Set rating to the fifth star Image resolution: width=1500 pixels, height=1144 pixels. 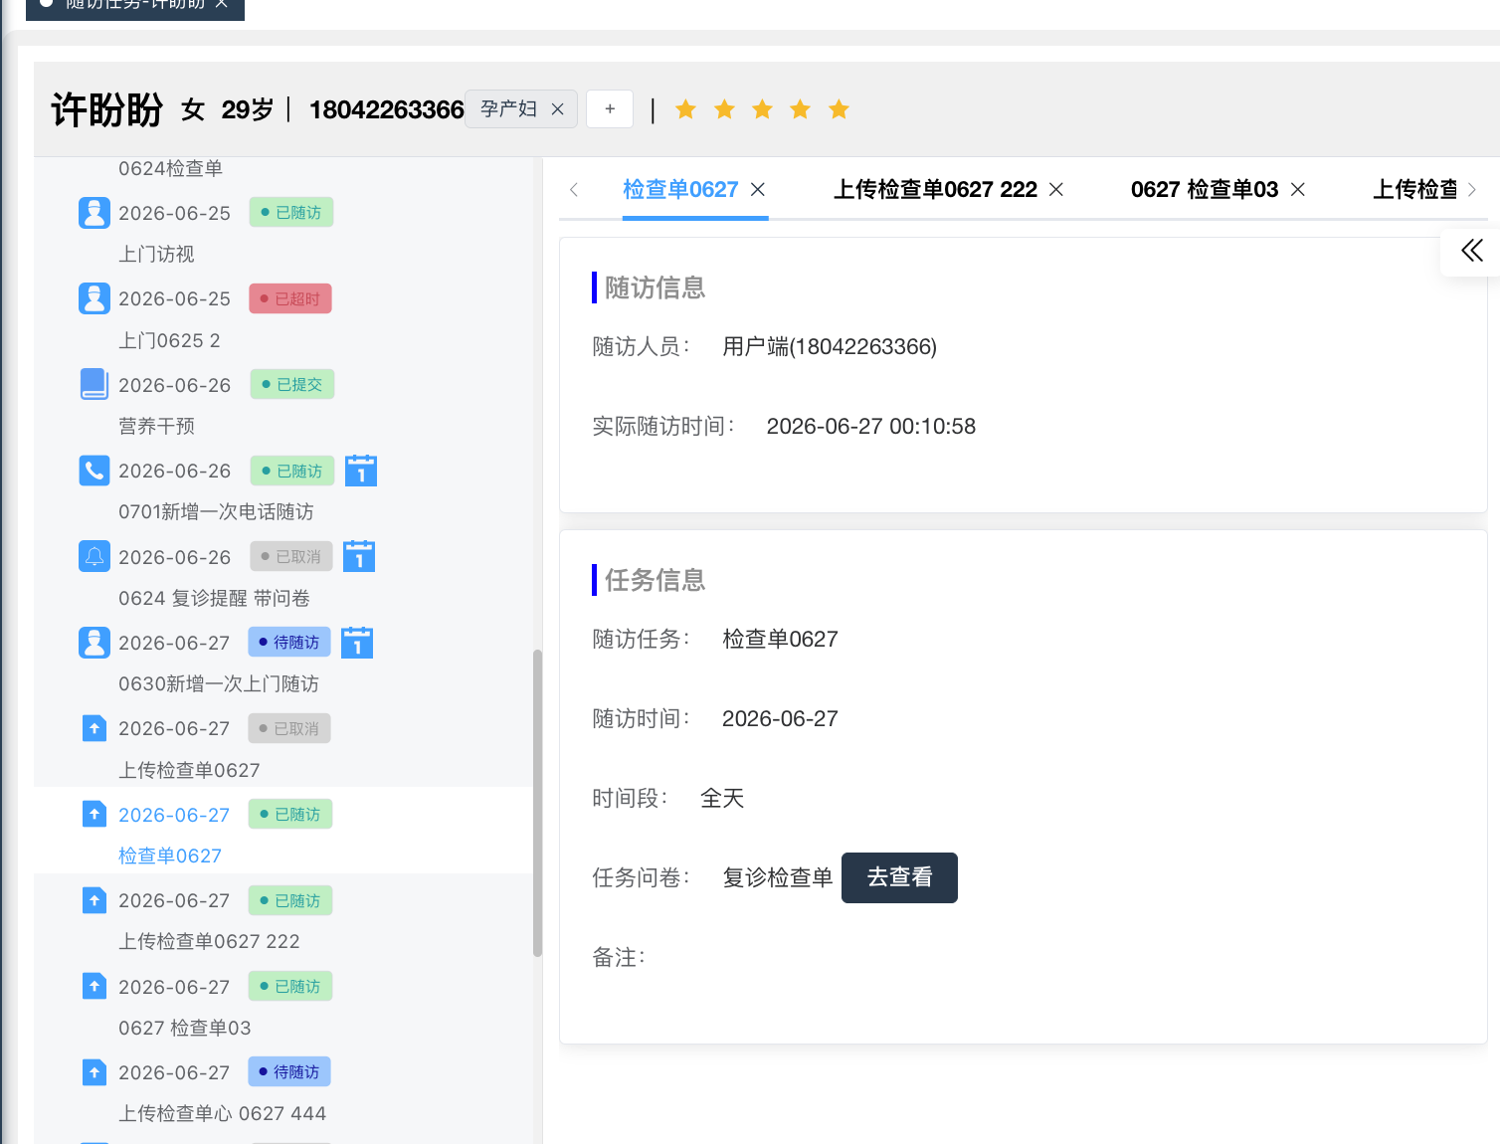click(839, 109)
